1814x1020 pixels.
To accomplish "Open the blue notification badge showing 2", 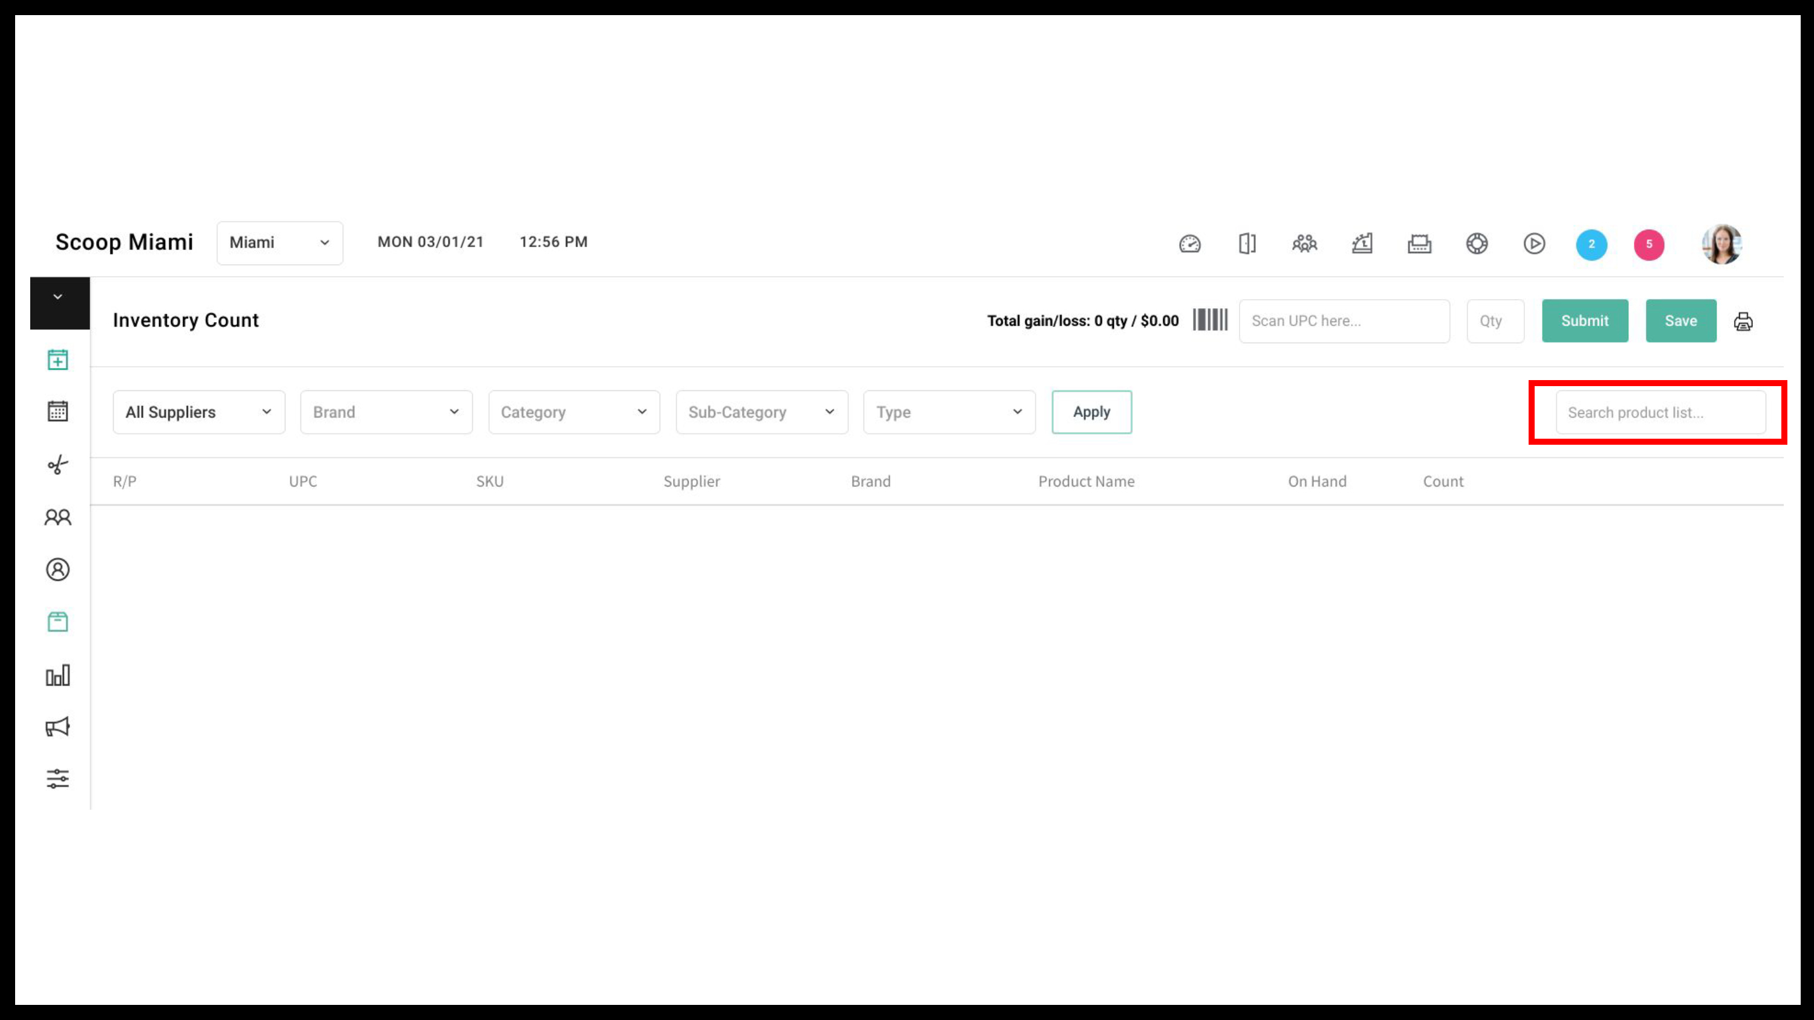I will click(x=1591, y=244).
